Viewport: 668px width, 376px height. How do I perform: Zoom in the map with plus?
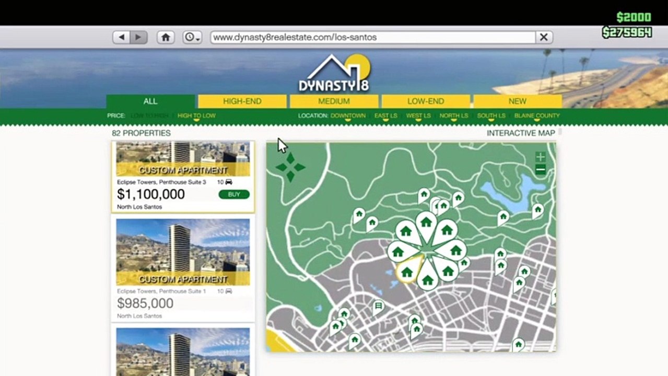(541, 157)
